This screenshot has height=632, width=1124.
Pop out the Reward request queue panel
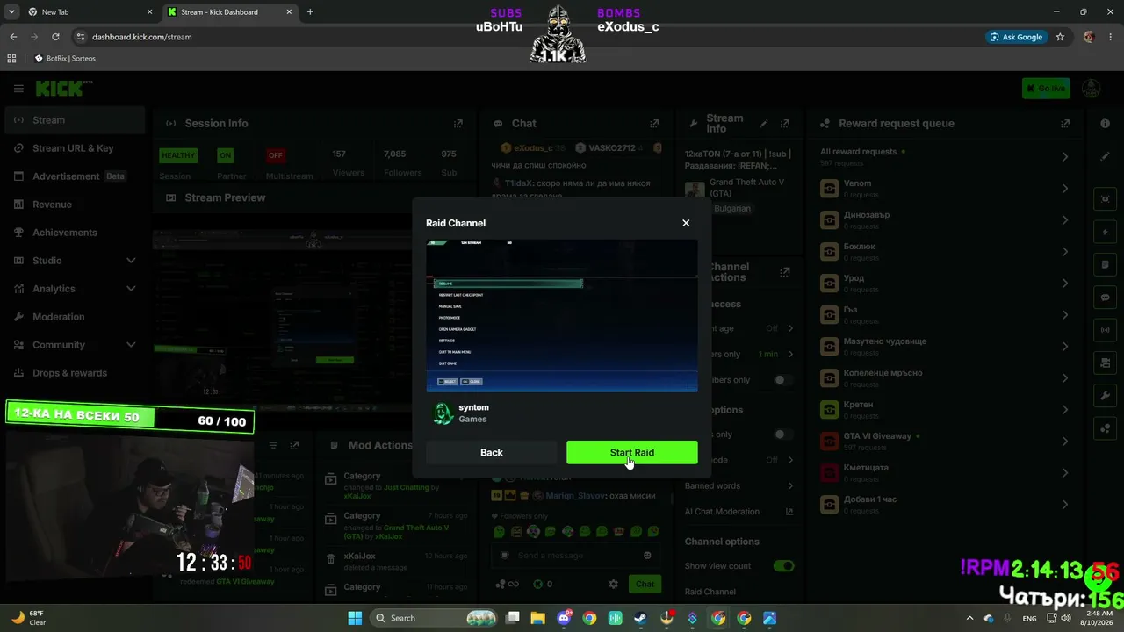1065,124
